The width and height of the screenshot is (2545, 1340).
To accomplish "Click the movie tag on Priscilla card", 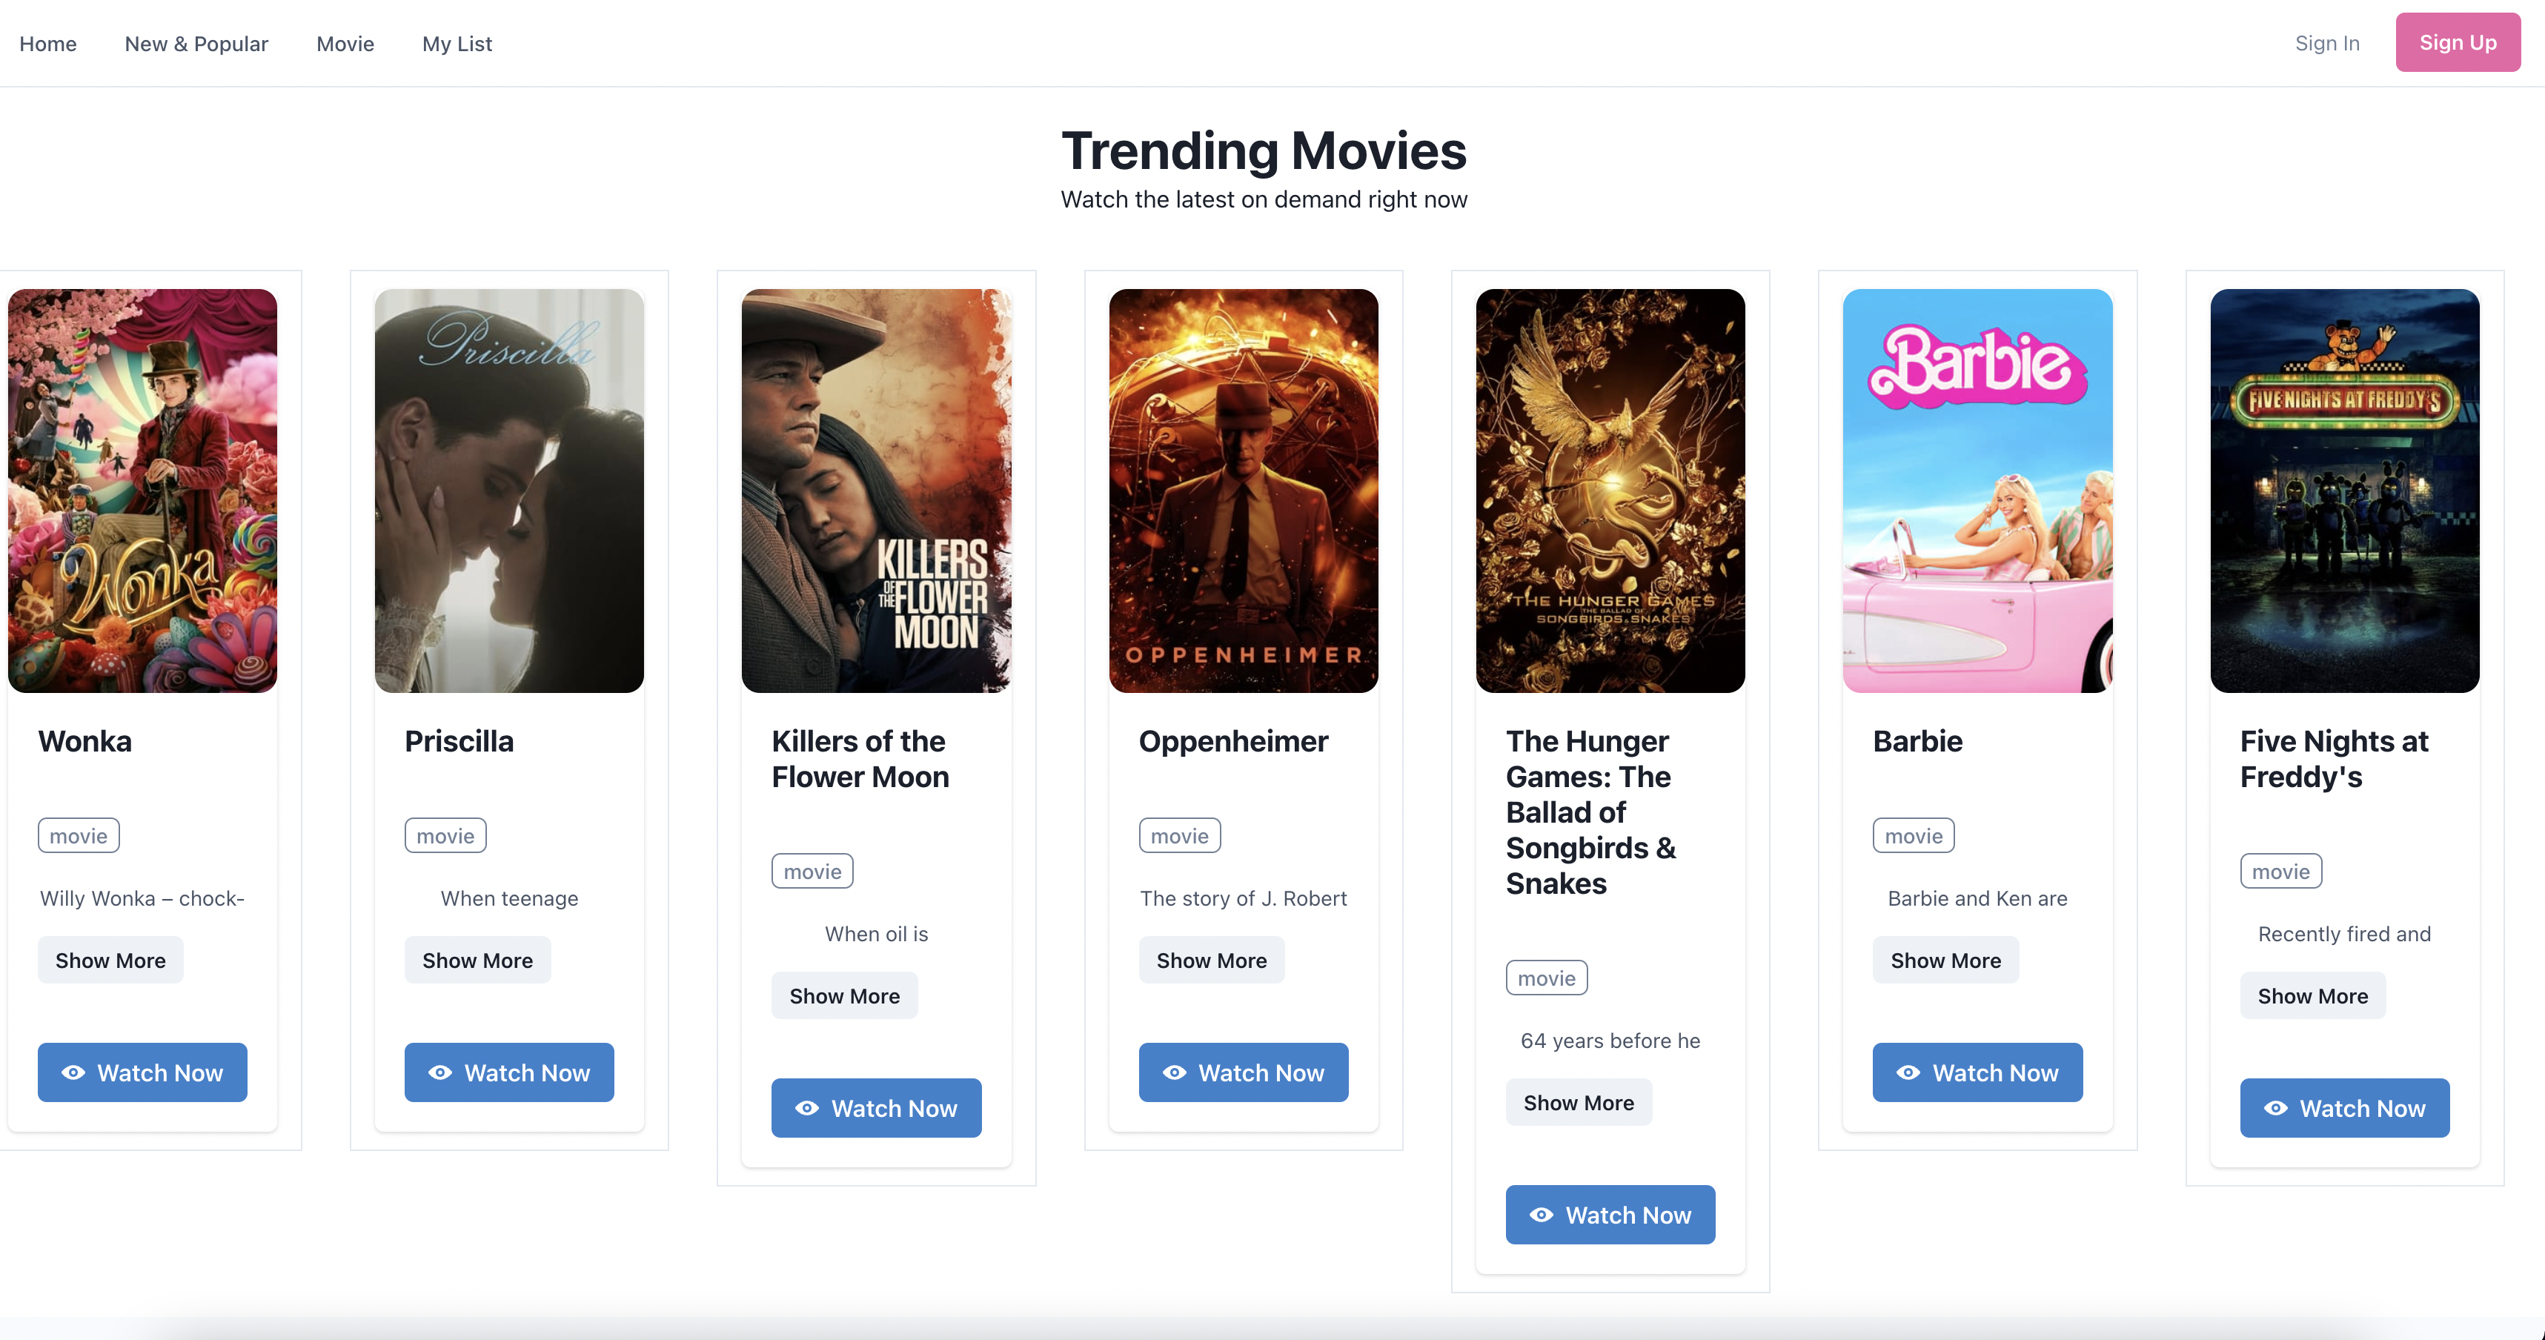I will pos(445,835).
